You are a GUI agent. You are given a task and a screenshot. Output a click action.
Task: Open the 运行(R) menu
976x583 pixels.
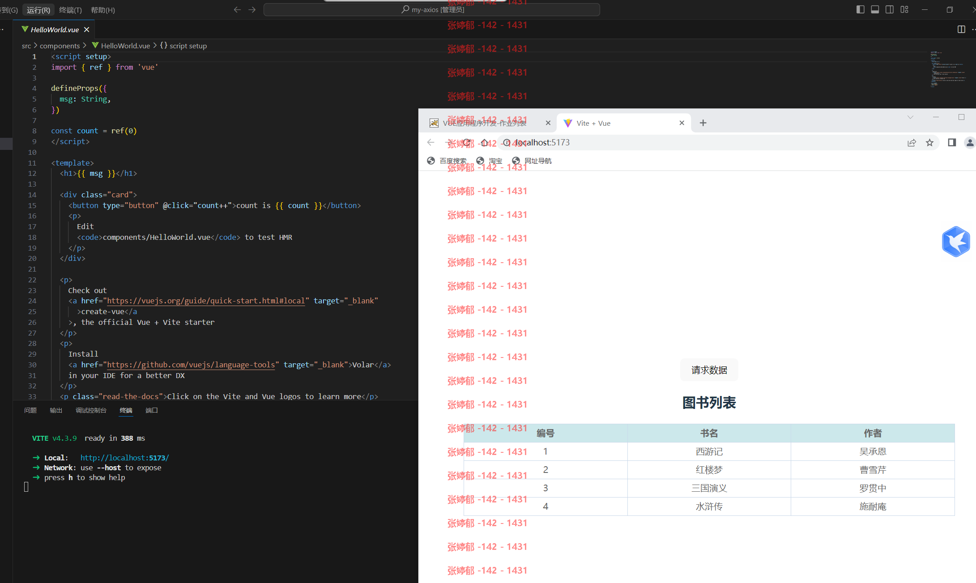coord(38,10)
